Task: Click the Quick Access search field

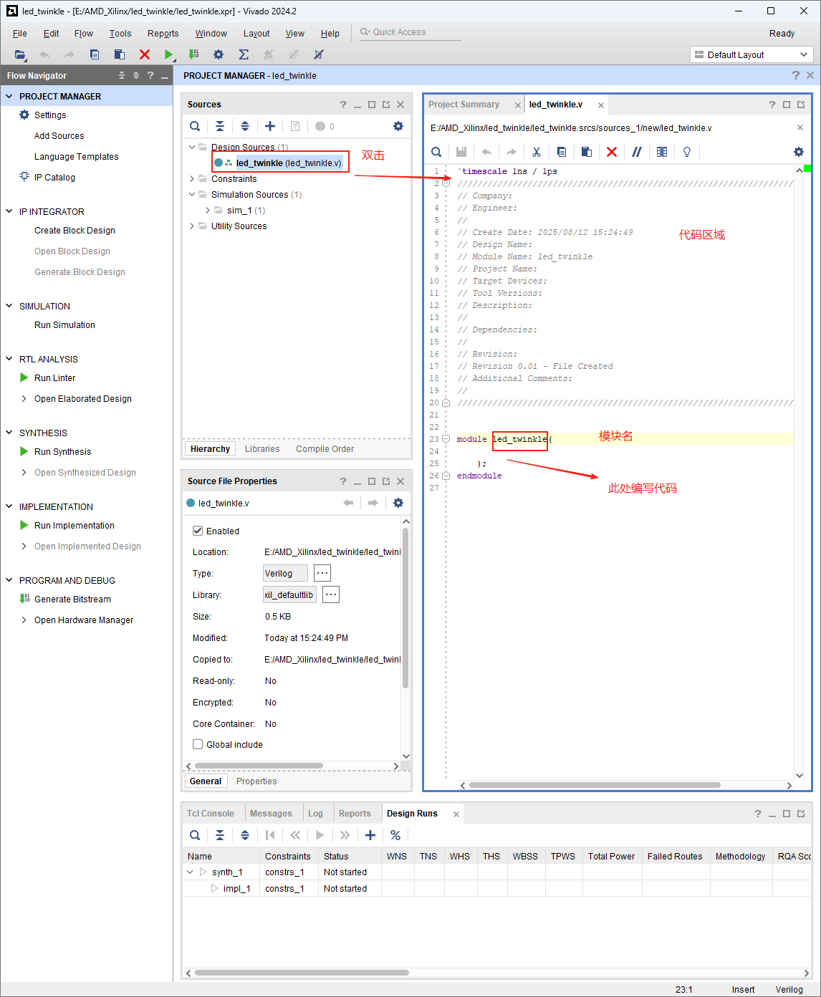Action: click(x=410, y=32)
